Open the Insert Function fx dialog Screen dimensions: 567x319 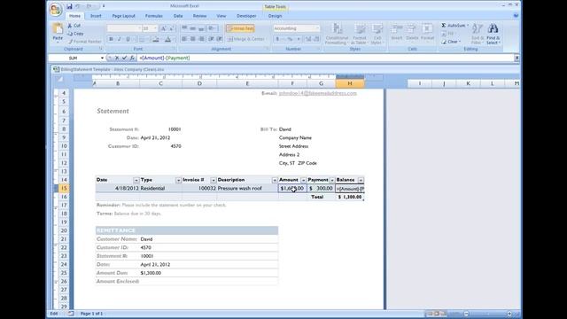(x=132, y=58)
